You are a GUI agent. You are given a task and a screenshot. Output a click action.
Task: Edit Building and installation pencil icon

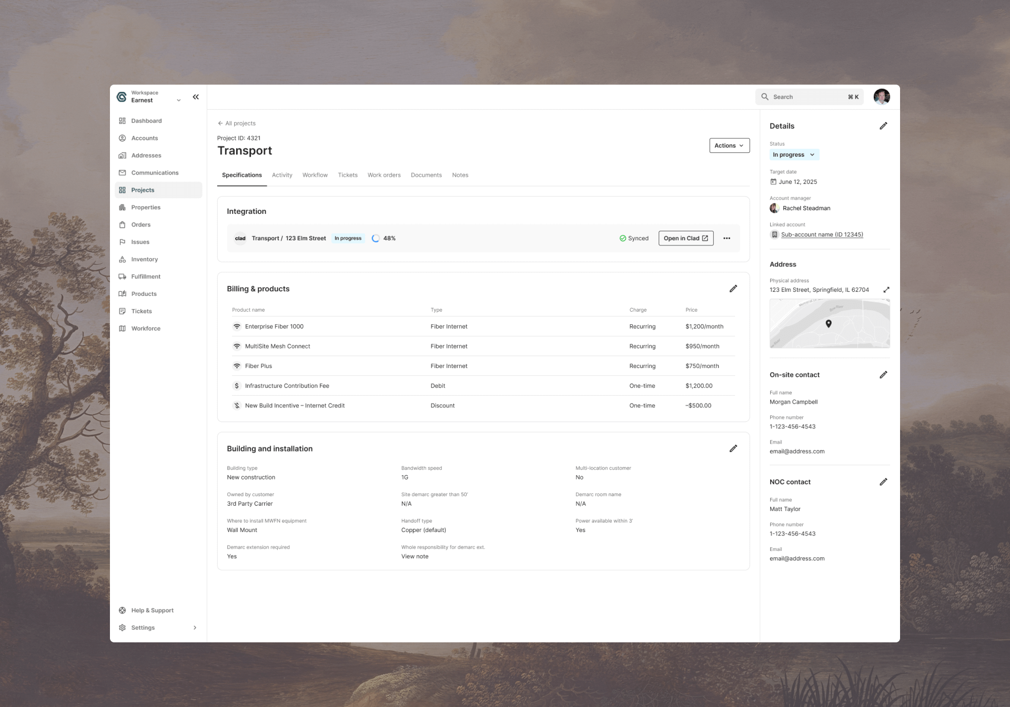(x=733, y=448)
